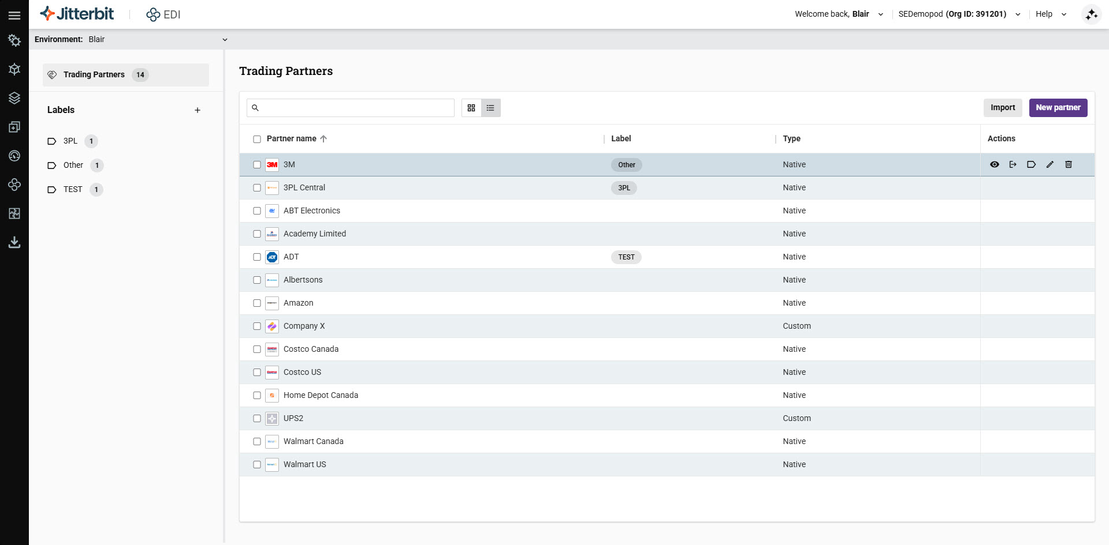1109x545 pixels.
Task: Switch to grid view layout
Action: [x=471, y=108]
